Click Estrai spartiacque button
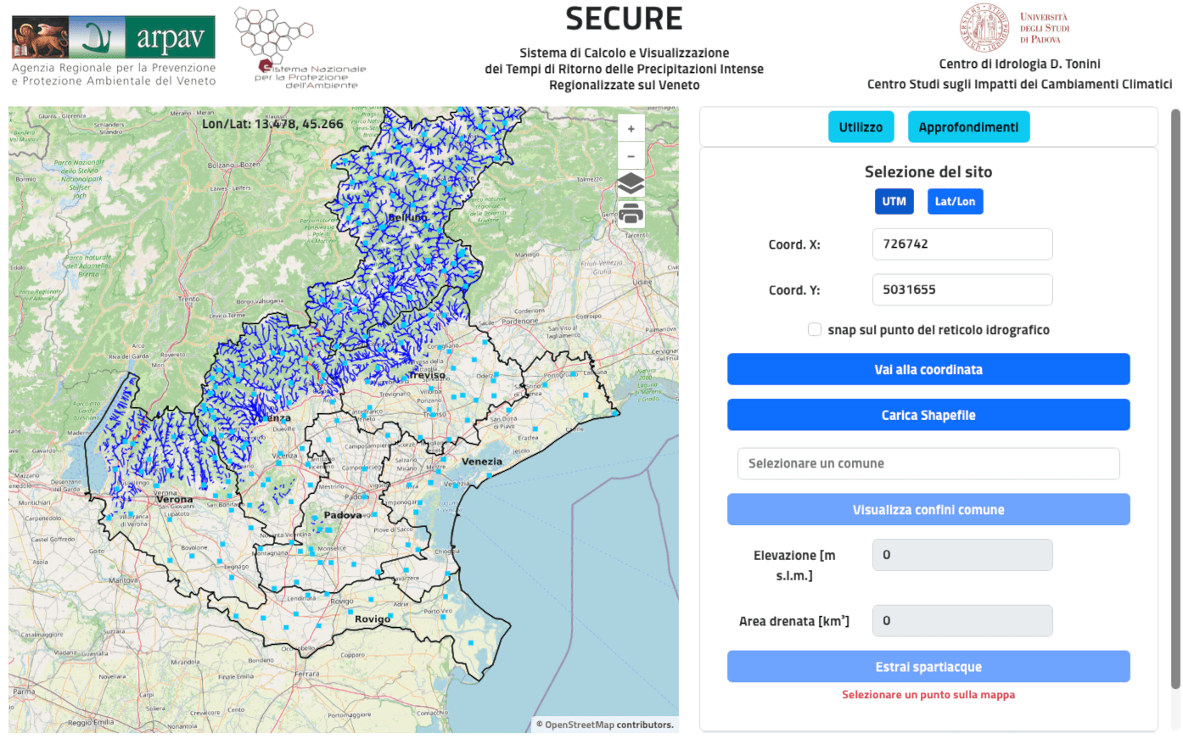This screenshot has height=739, width=1183. [928, 667]
